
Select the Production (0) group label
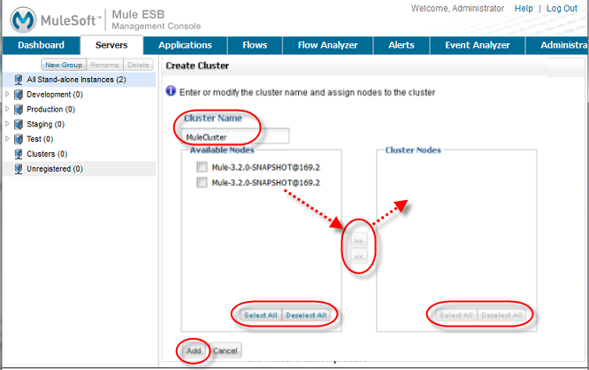pos(50,110)
